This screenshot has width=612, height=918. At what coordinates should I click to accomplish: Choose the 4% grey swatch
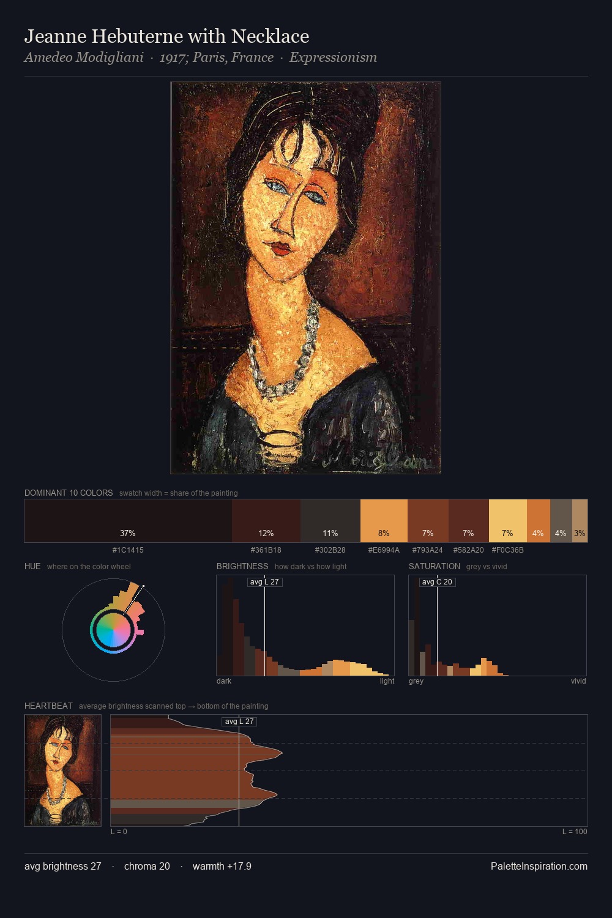[561, 521]
